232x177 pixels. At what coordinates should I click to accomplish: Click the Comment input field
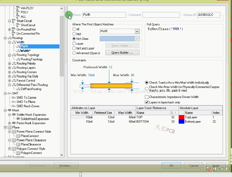(x=161, y=15)
